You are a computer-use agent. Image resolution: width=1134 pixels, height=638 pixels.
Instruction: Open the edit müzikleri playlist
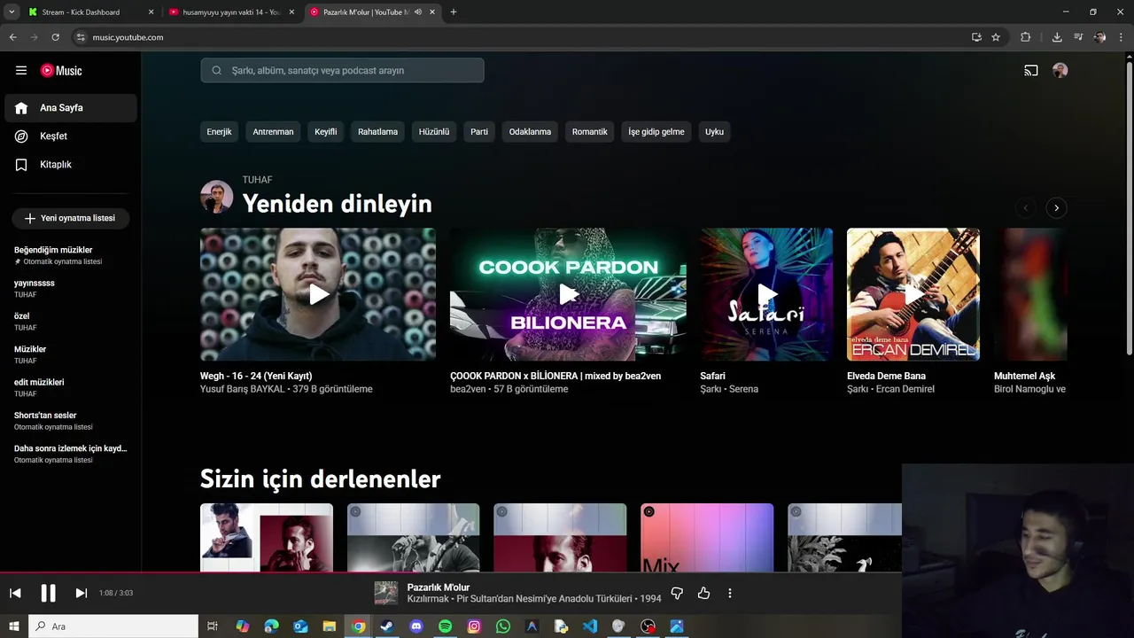(x=71, y=387)
